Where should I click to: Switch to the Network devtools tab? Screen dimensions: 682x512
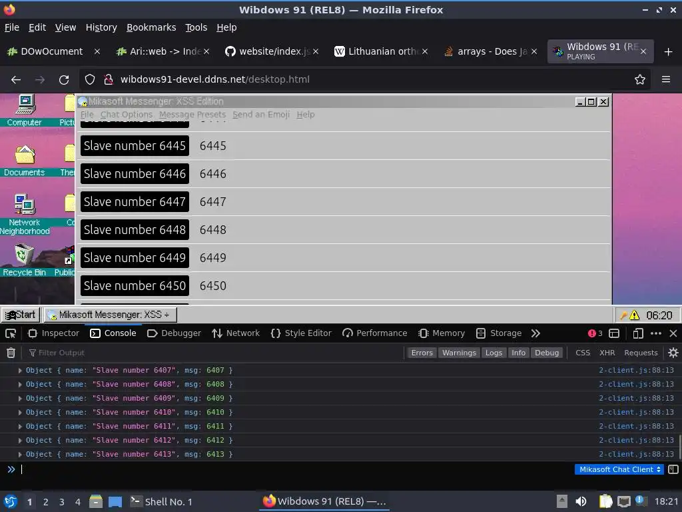coord(236,333)
